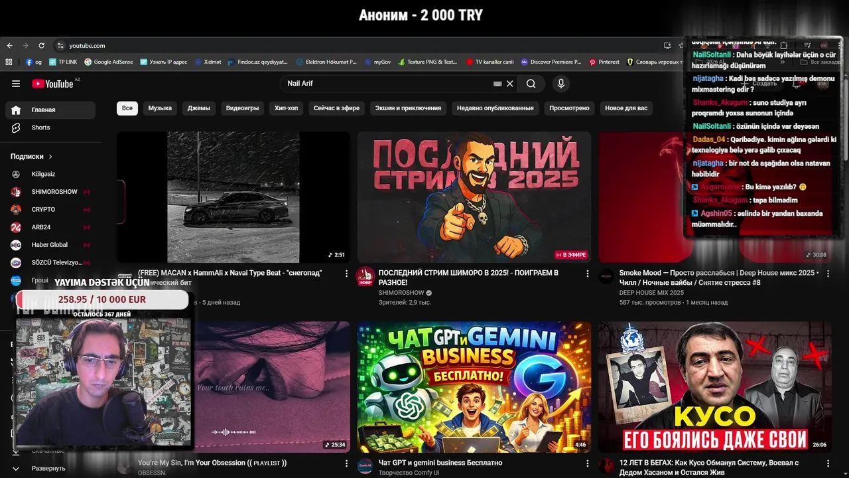Screen dimensions: 849x478
Task: Open the TV kanallar canli bookmark
Action: tap(490, 62)
